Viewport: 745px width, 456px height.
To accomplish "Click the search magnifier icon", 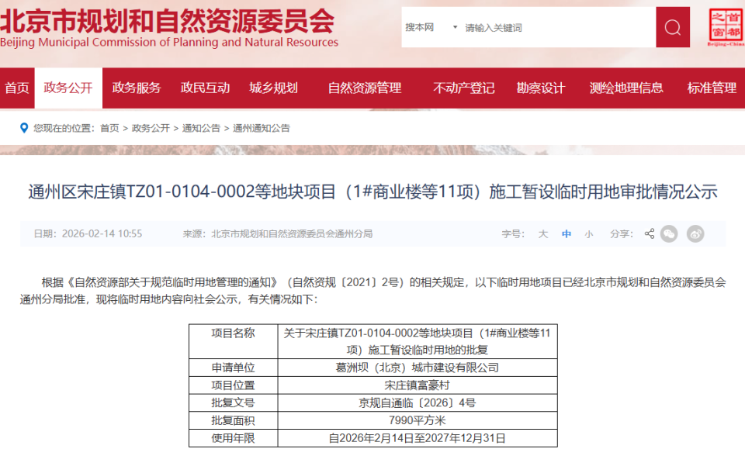I will click(672, 26).
